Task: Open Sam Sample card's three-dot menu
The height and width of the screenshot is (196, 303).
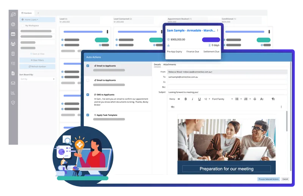Action: (x=217, y=30)
